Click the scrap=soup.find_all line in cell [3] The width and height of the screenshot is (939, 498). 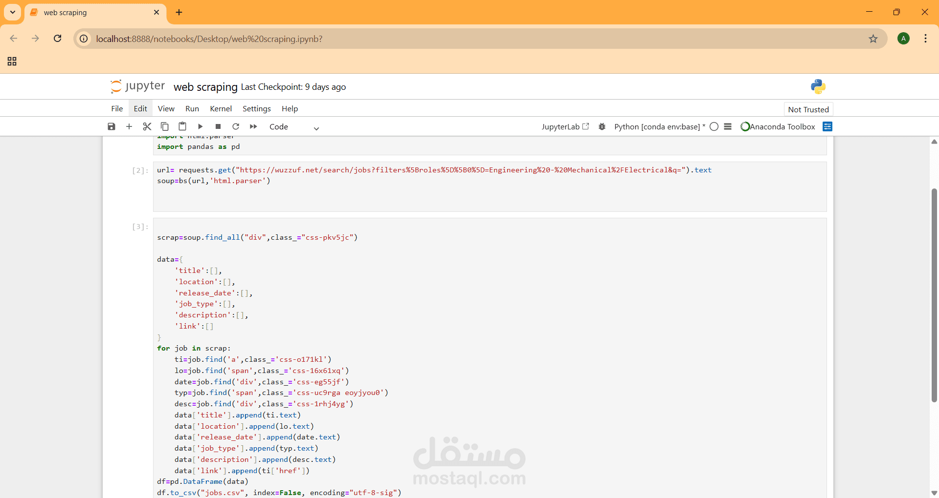(x=257, y=237)
